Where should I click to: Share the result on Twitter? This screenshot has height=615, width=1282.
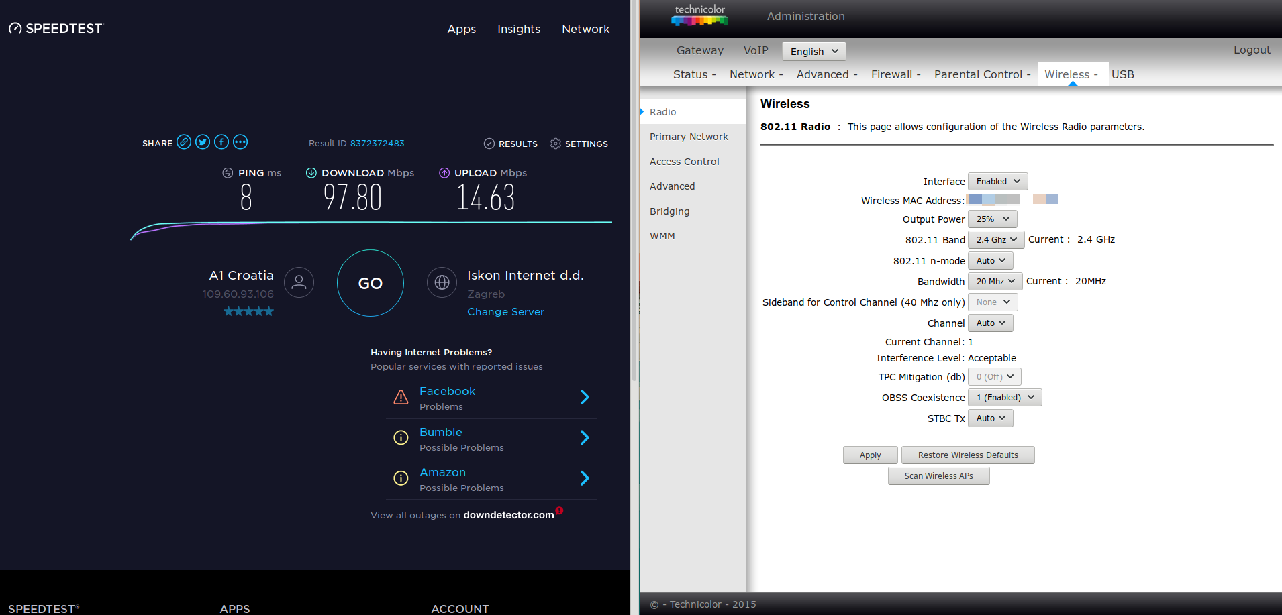click(x=203, y=142)
